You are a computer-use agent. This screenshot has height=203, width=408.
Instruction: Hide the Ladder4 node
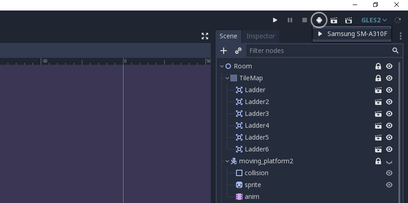click(389, 125)
